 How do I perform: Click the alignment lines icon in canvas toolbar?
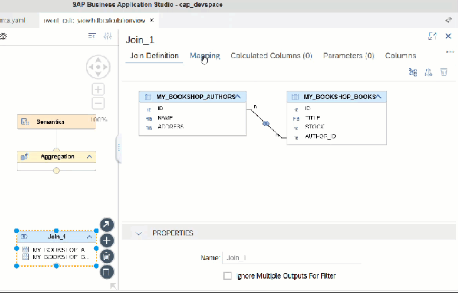(x=92, y=36)
